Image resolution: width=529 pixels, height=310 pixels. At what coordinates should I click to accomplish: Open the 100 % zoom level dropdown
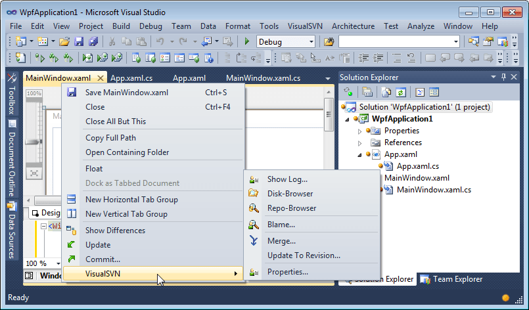tap(58, 263)
